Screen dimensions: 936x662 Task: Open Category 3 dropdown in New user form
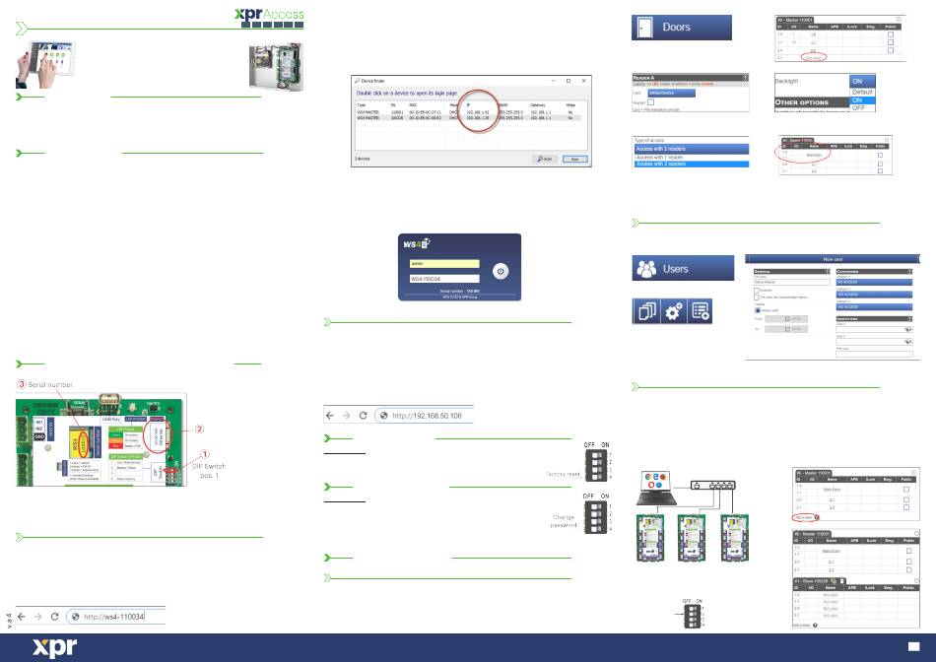pyautogui.click(x=874, y=306)
